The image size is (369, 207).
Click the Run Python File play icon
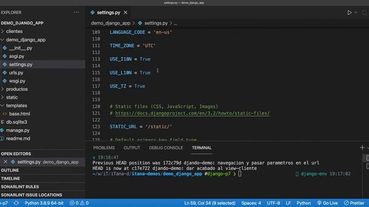coord(349,13)
